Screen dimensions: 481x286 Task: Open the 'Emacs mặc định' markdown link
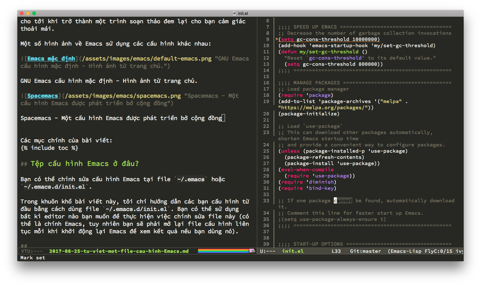click(x=51, y=59)
